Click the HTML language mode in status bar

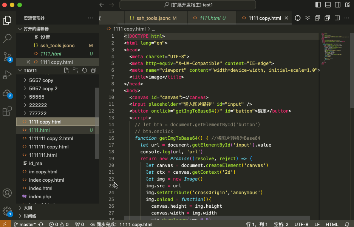tap(332, 224)
